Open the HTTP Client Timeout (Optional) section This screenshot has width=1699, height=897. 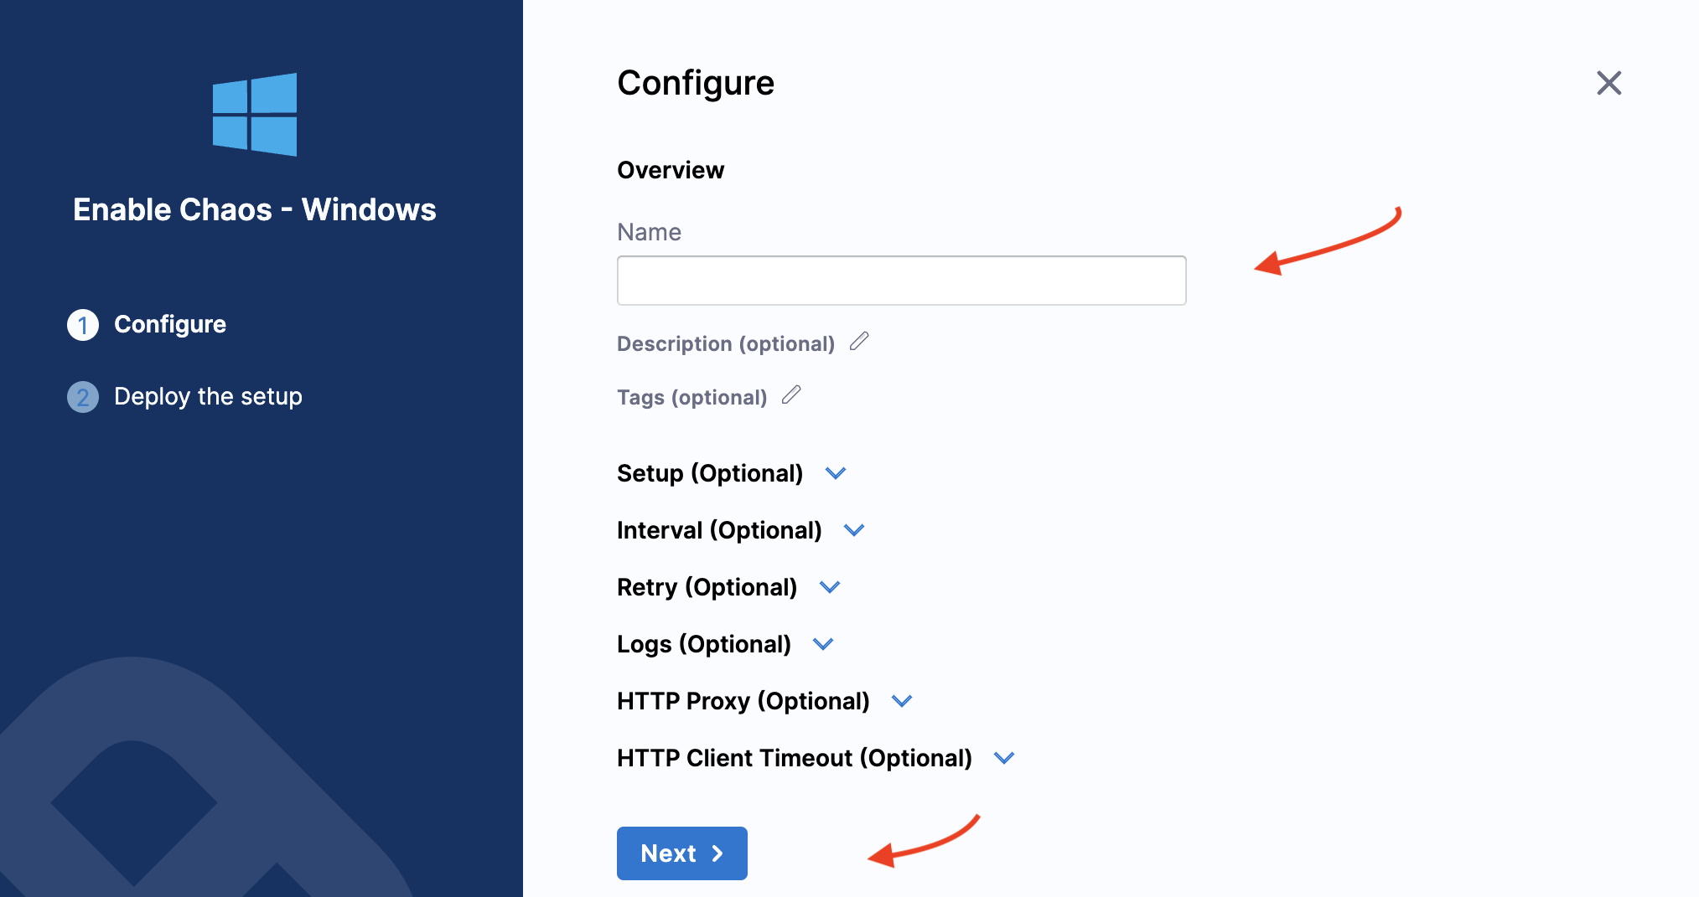coord(1004,759)
